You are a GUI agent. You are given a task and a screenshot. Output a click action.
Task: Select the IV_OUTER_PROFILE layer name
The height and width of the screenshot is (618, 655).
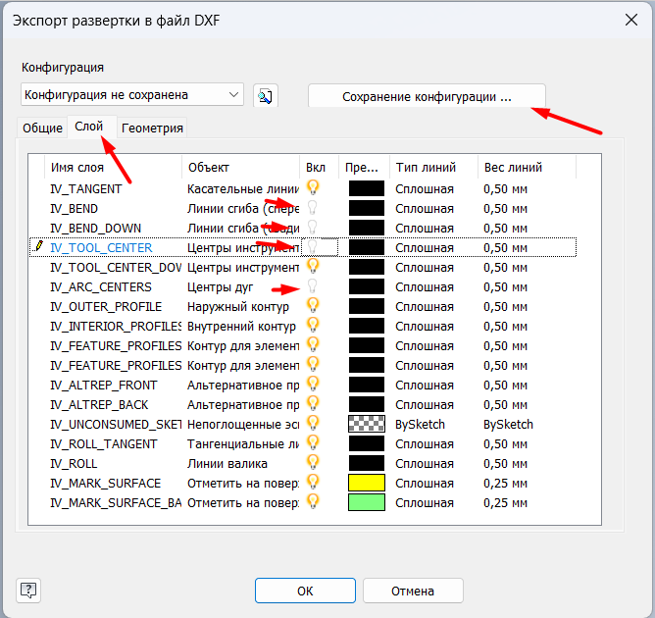pos(106,307)
